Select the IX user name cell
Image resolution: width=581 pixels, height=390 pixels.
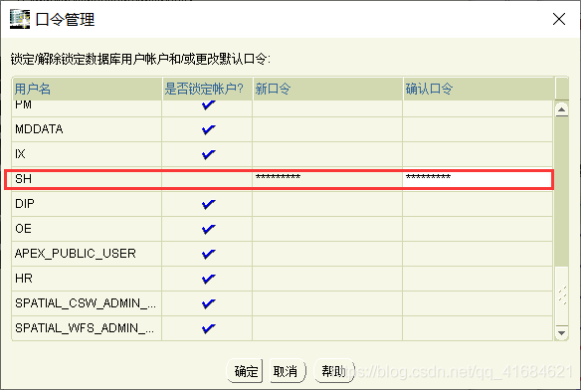pos(87,154)
